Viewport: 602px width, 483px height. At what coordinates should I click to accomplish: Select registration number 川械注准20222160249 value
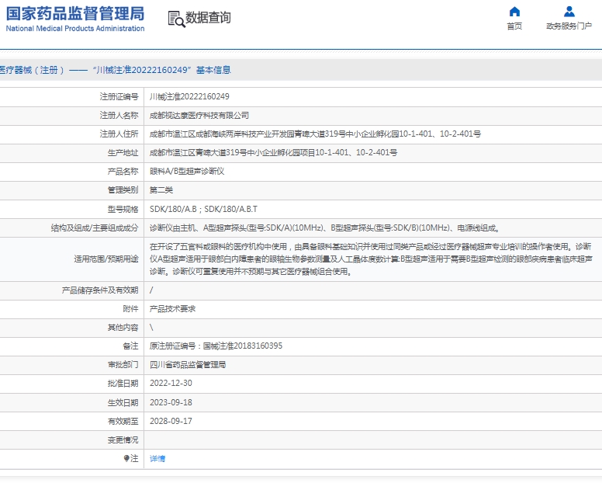189,96
